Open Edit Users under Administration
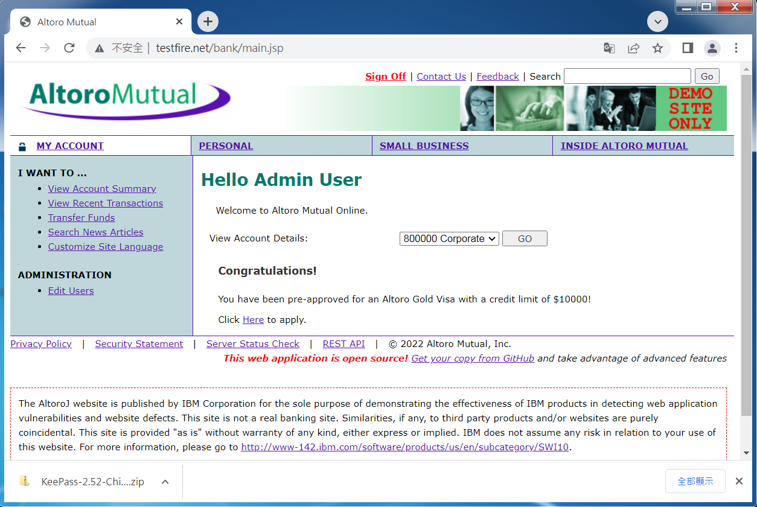This screenshot has width=757, height=507. click(71, 291)
